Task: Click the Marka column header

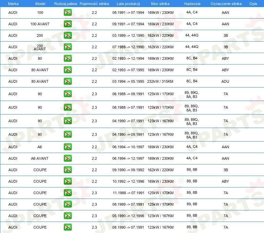Action: 13,3
